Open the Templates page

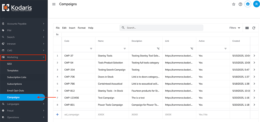pyautogui.click(x=13, y=71)
